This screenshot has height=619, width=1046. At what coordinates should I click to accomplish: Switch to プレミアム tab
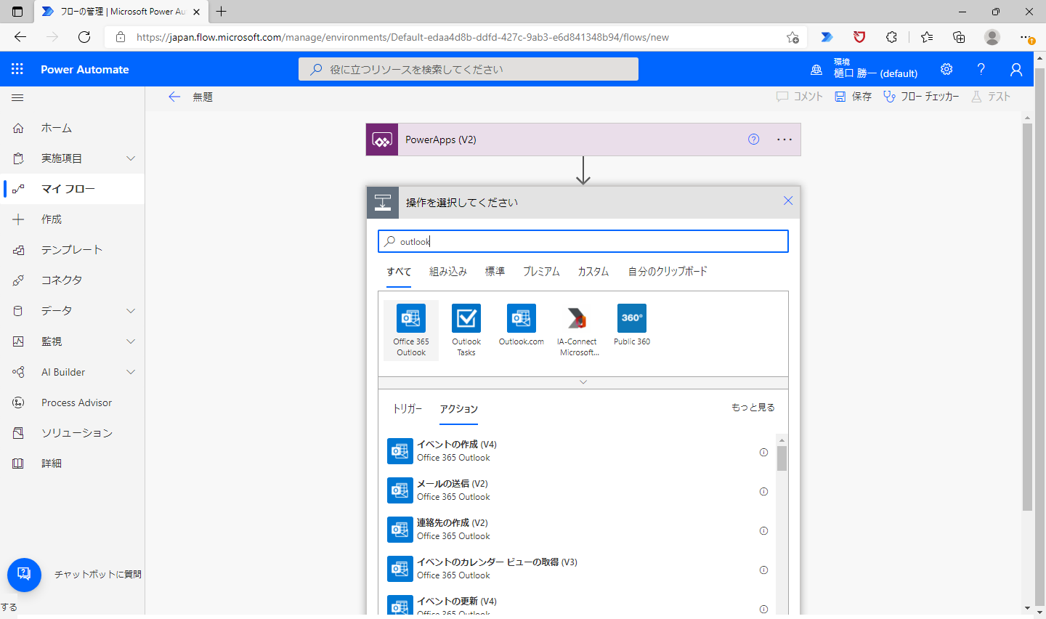point(542,272)
